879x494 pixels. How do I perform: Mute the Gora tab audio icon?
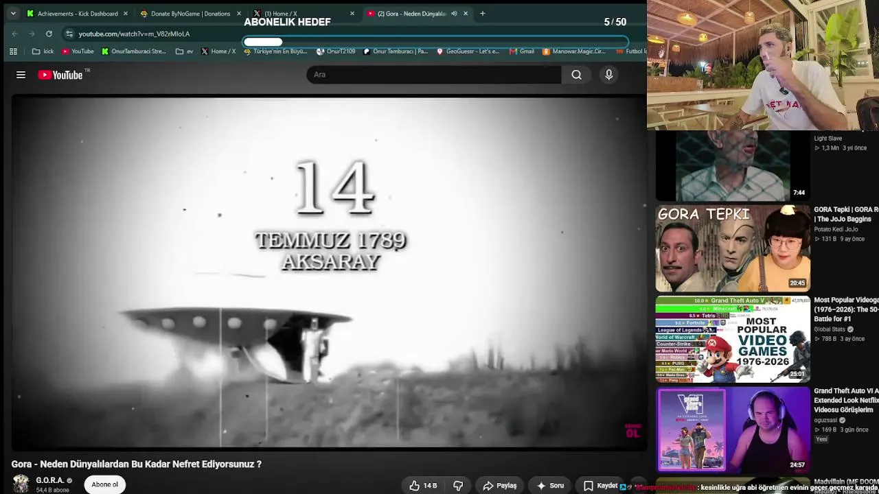point(454,14)
